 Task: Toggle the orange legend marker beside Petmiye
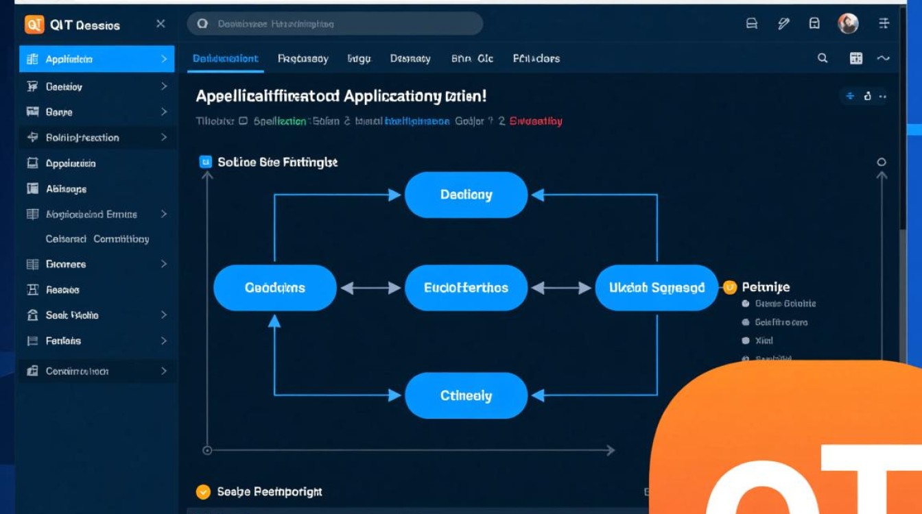tap(729, 287)
